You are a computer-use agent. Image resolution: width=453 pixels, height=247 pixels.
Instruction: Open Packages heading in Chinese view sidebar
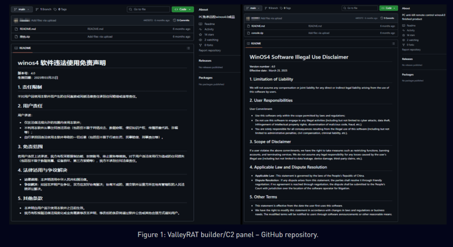tap(206, 78)
